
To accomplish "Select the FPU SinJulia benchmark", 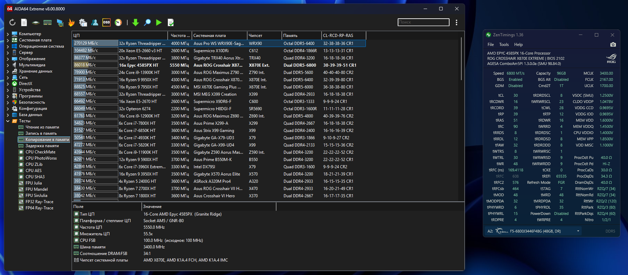I will [36, 196].
